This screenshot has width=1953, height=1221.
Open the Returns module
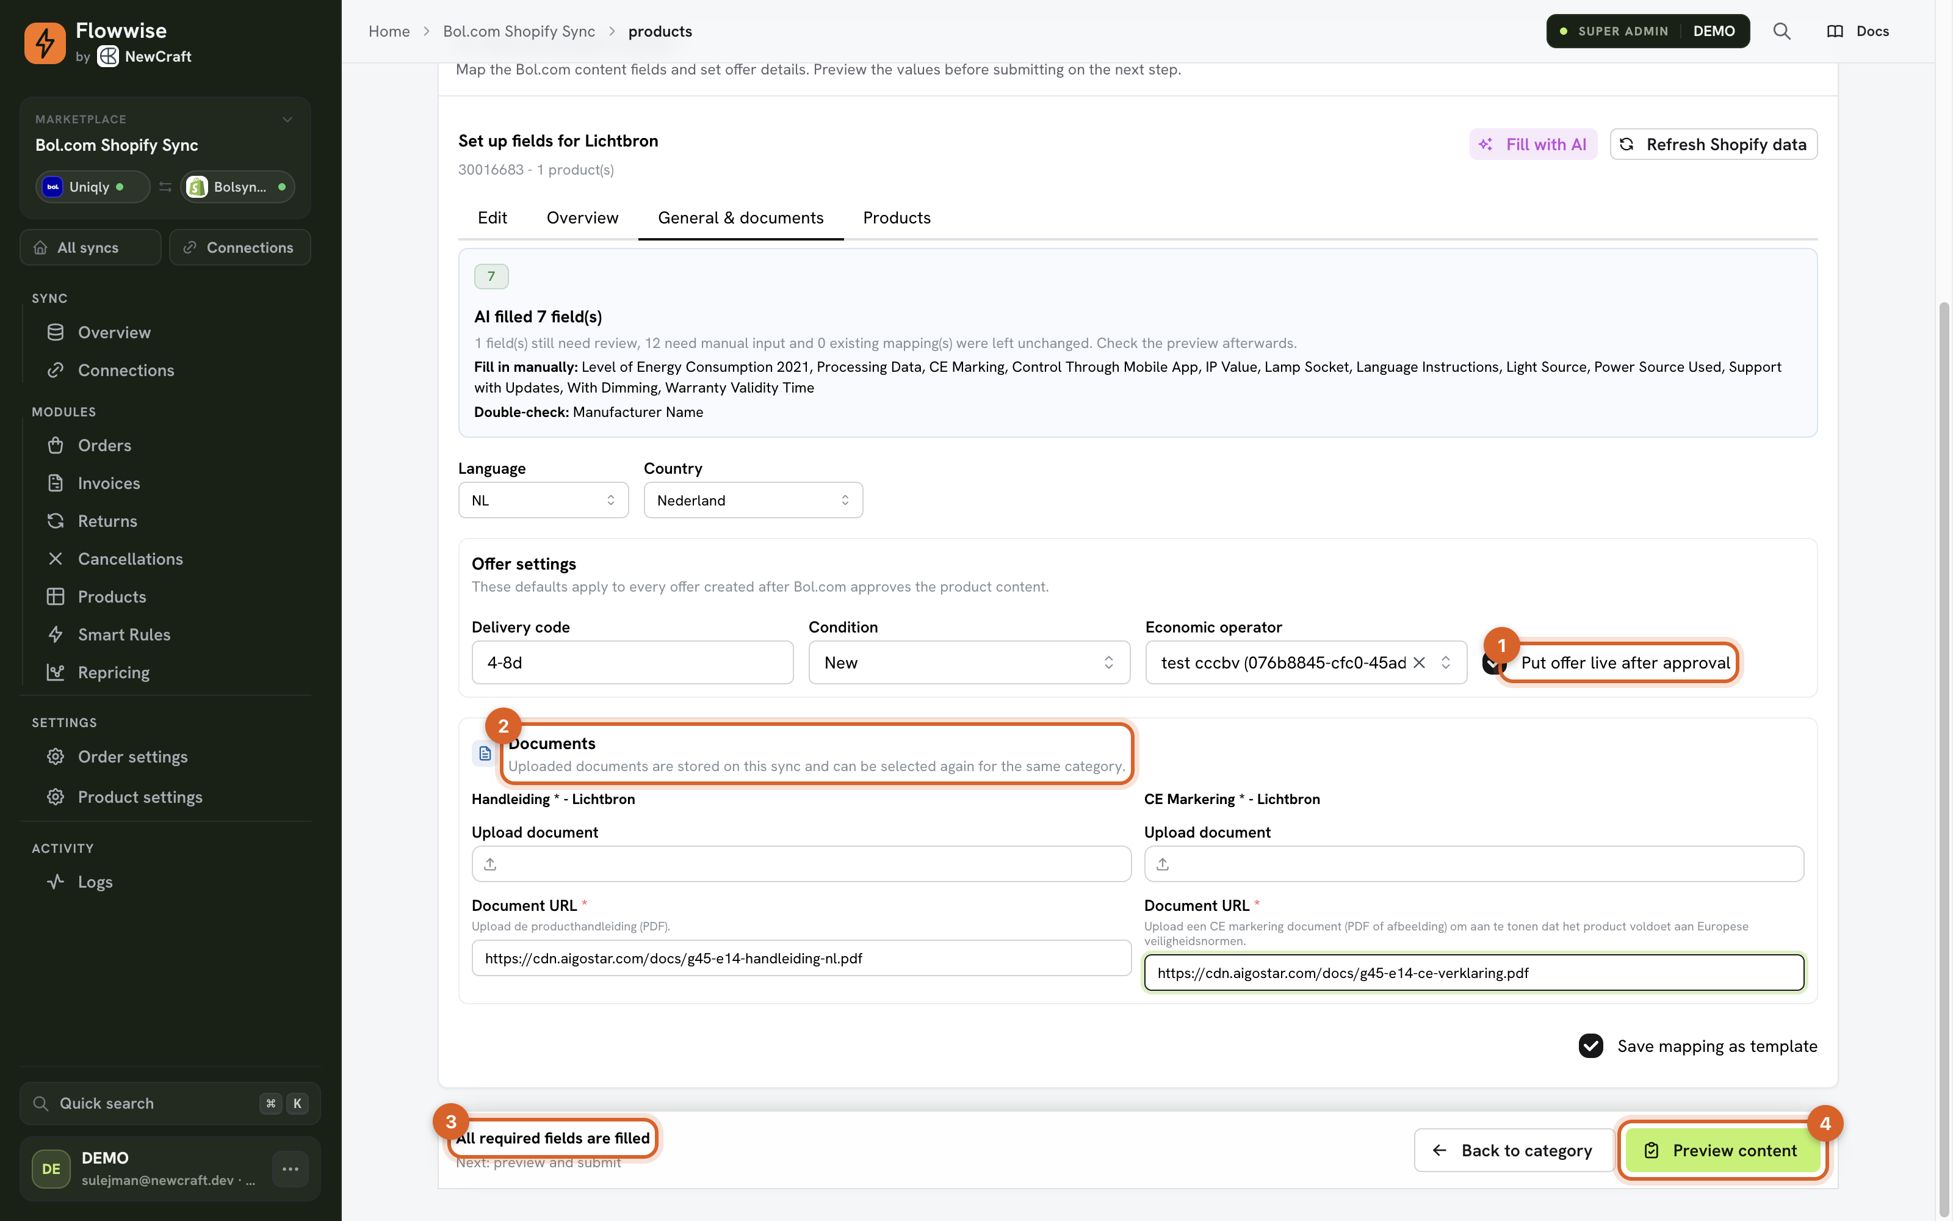pyautogui.click(x=107, y=521)
